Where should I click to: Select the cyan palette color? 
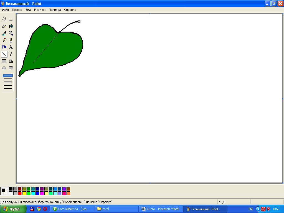point(33,193)
